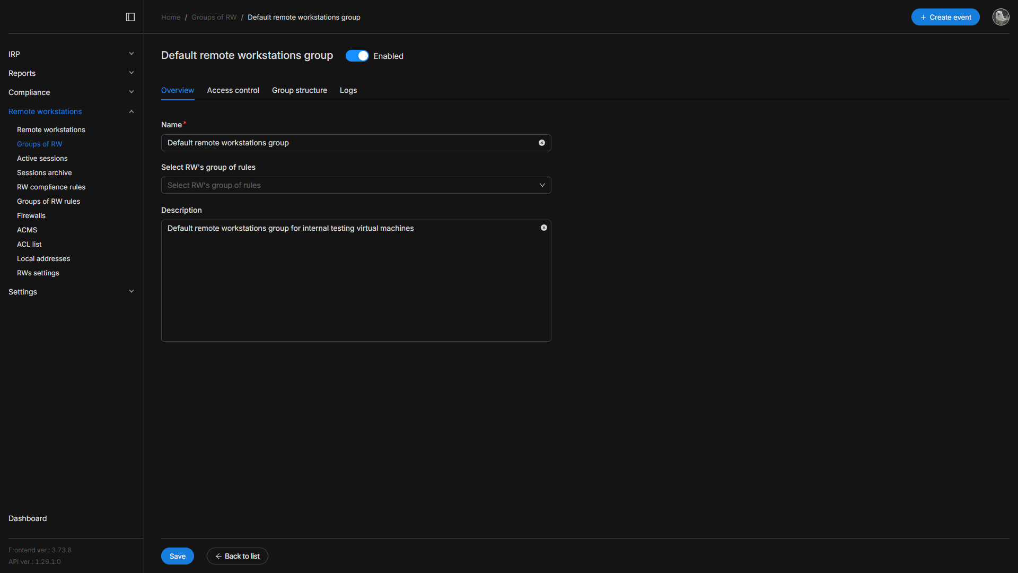This screenshot has width=1018, height=573.
Task: Save the group changes
Action: pos(177,556)
